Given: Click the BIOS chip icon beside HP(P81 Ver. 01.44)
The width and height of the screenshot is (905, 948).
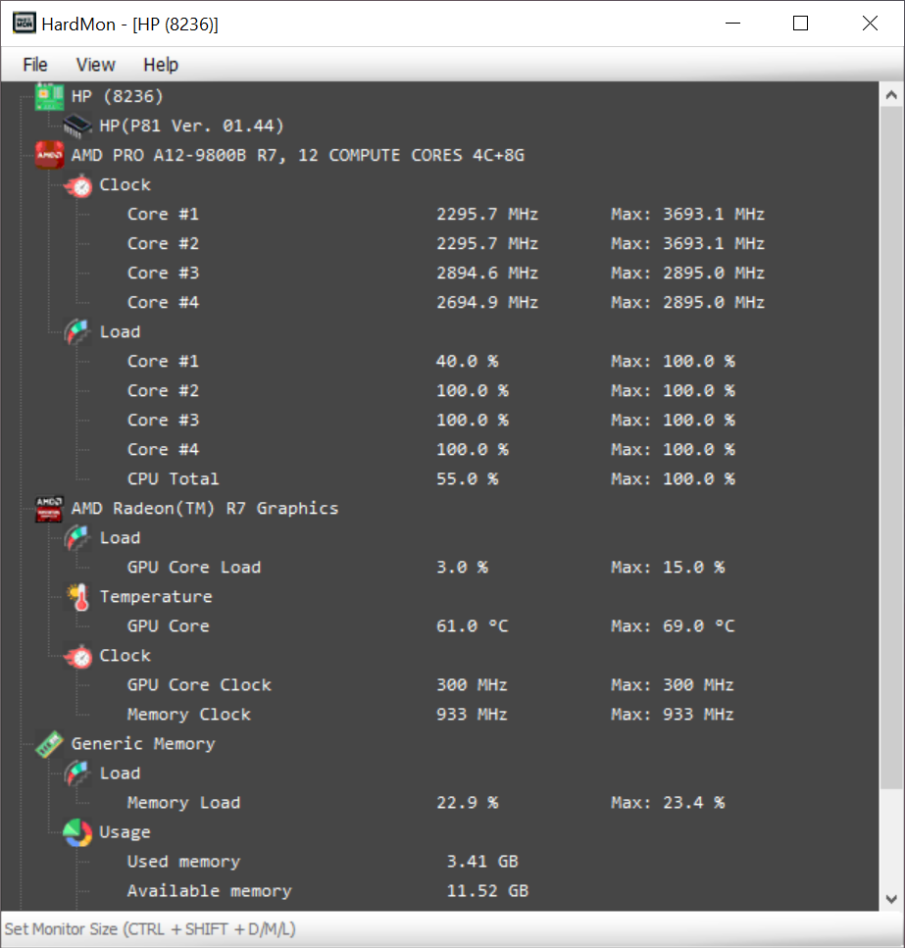Looking at the screenshot, I should pyautogui.click(x=77, y=125).
